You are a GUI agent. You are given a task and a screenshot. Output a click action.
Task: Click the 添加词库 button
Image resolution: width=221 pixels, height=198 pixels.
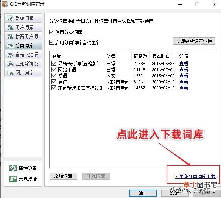(63, 176)
